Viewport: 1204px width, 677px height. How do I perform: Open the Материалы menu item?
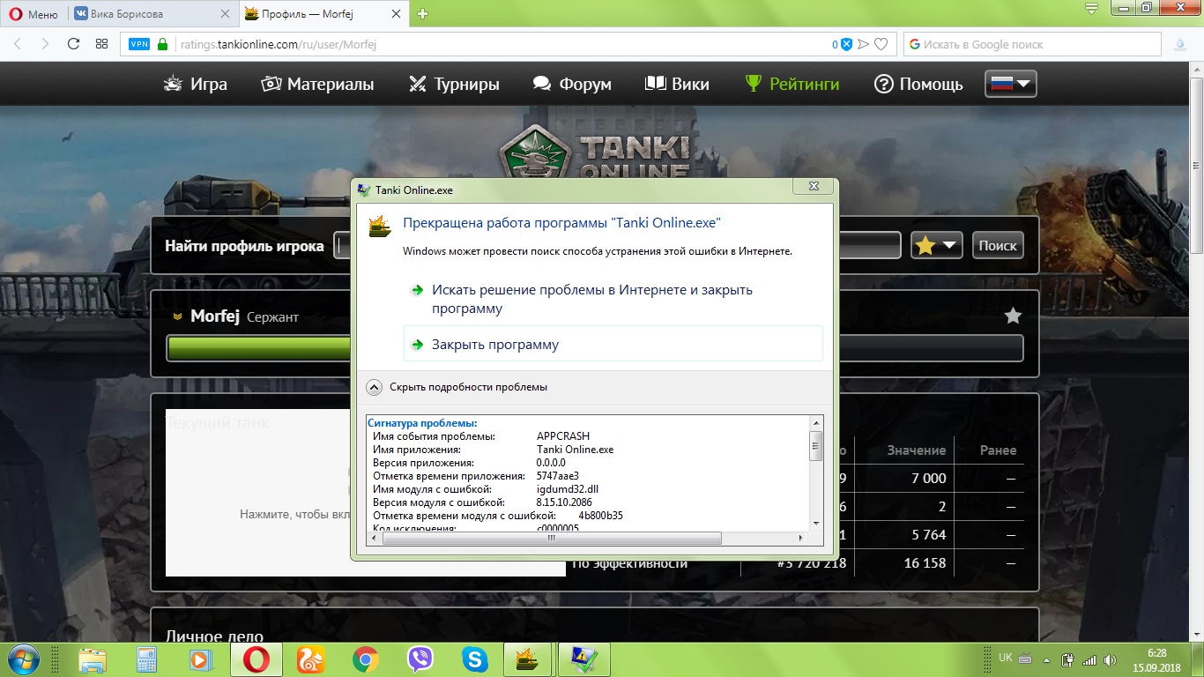pos(317,85)
